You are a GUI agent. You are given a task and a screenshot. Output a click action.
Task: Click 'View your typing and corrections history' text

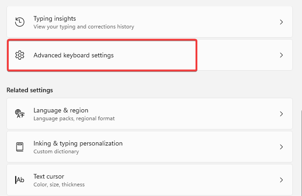[84, 27]
